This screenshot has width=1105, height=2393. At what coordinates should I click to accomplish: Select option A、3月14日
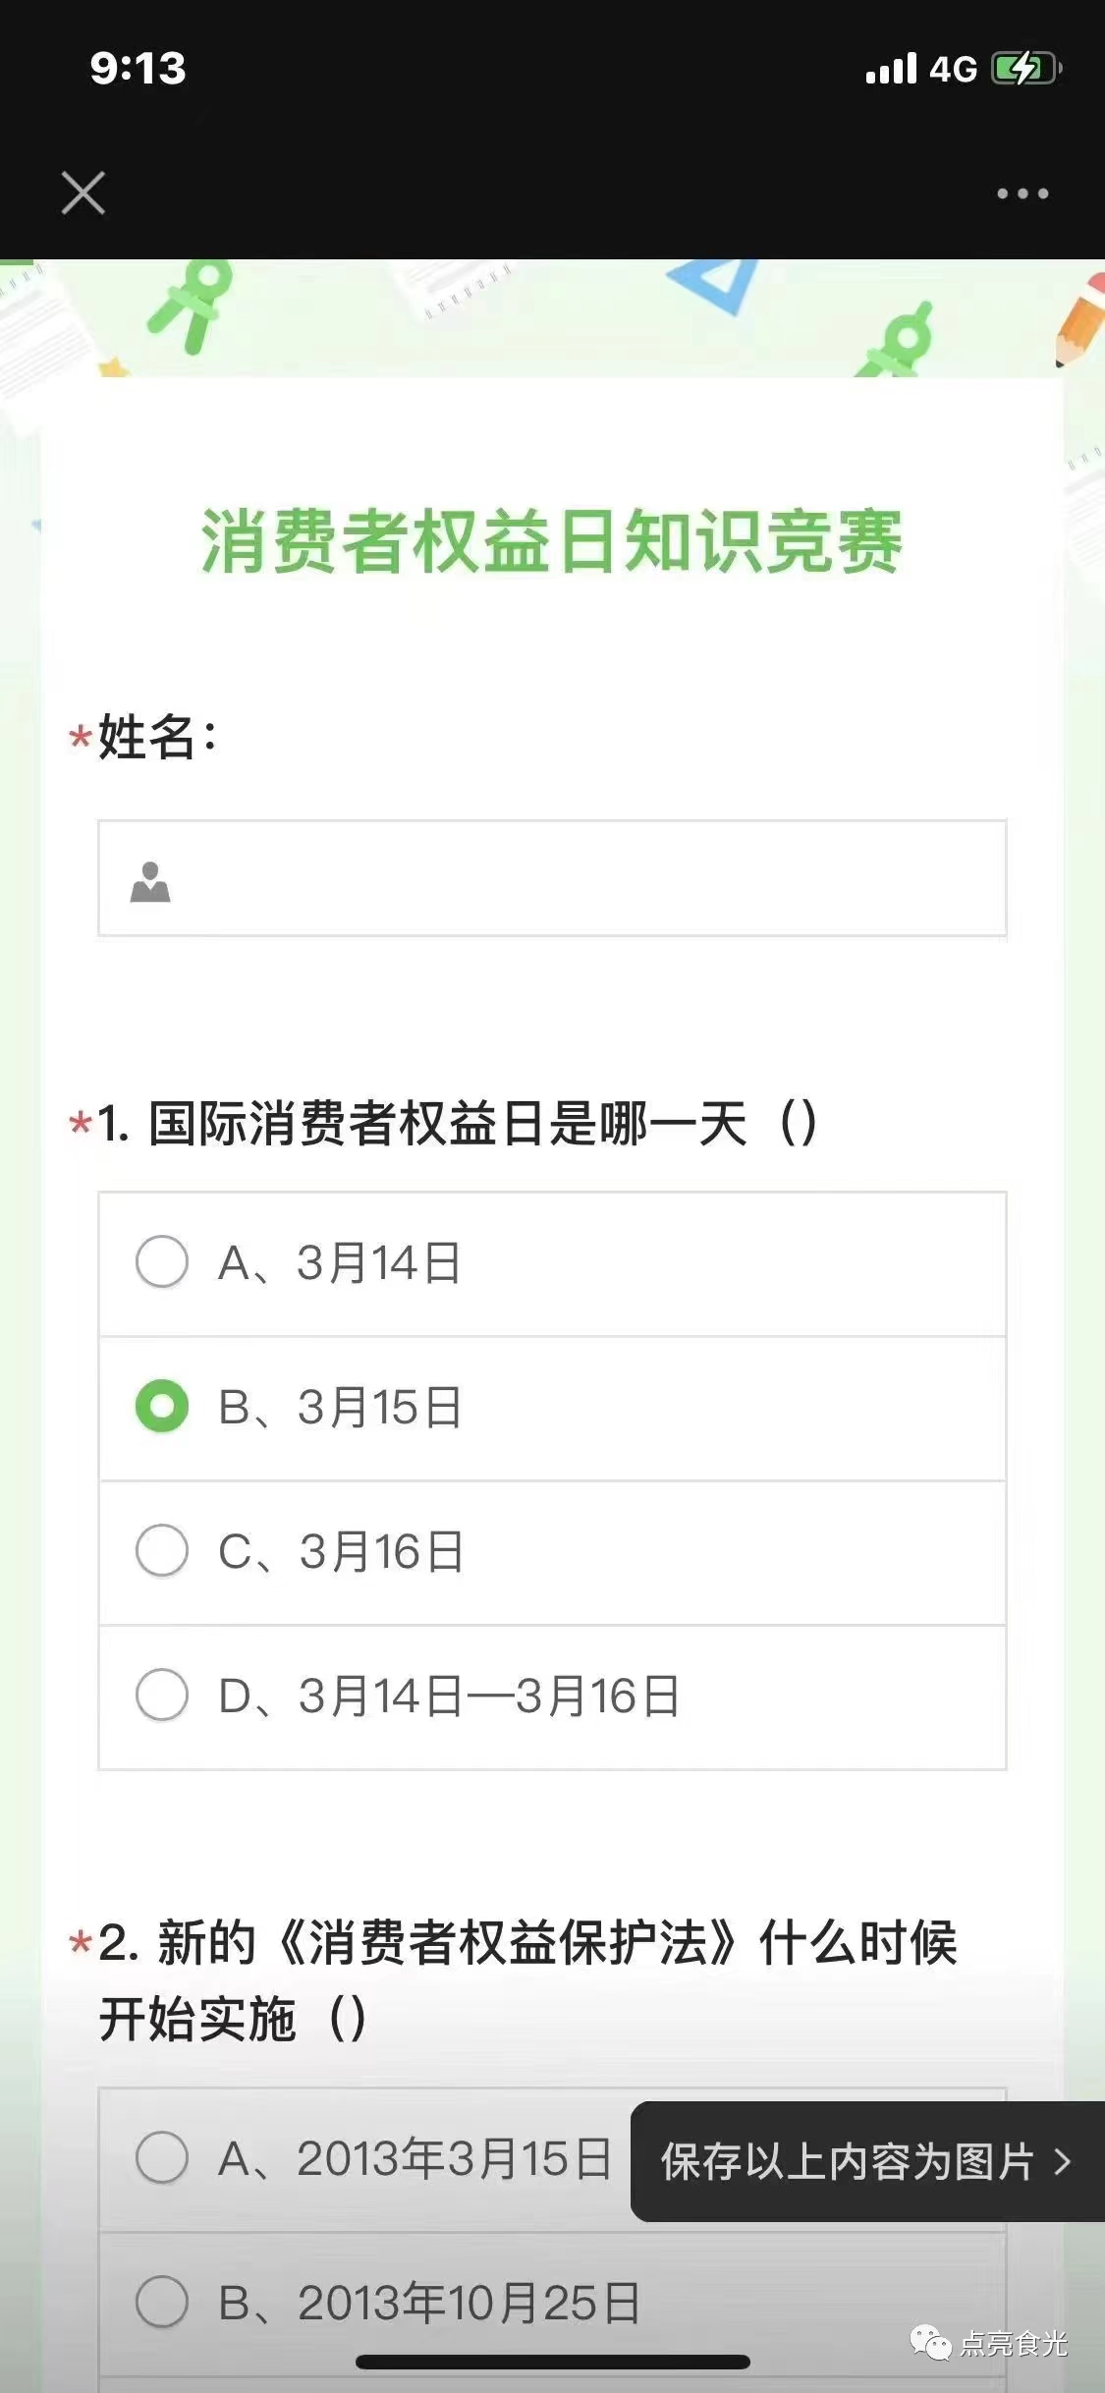tap(162, 1261)
